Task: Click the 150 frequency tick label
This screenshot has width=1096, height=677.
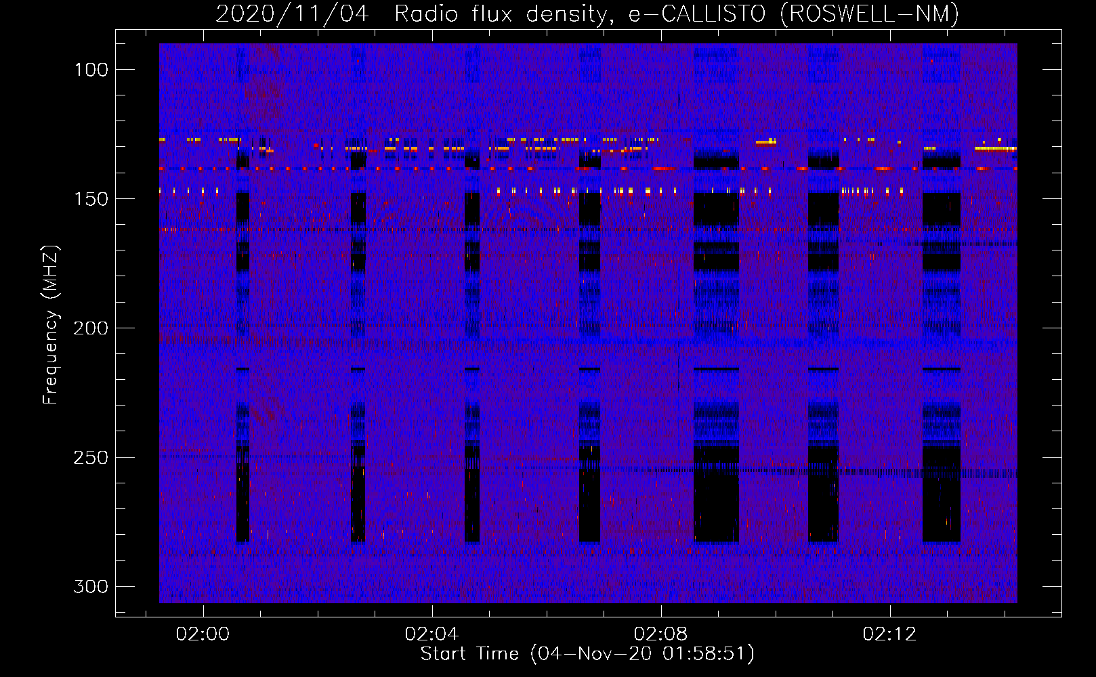Action: point(91,199)
